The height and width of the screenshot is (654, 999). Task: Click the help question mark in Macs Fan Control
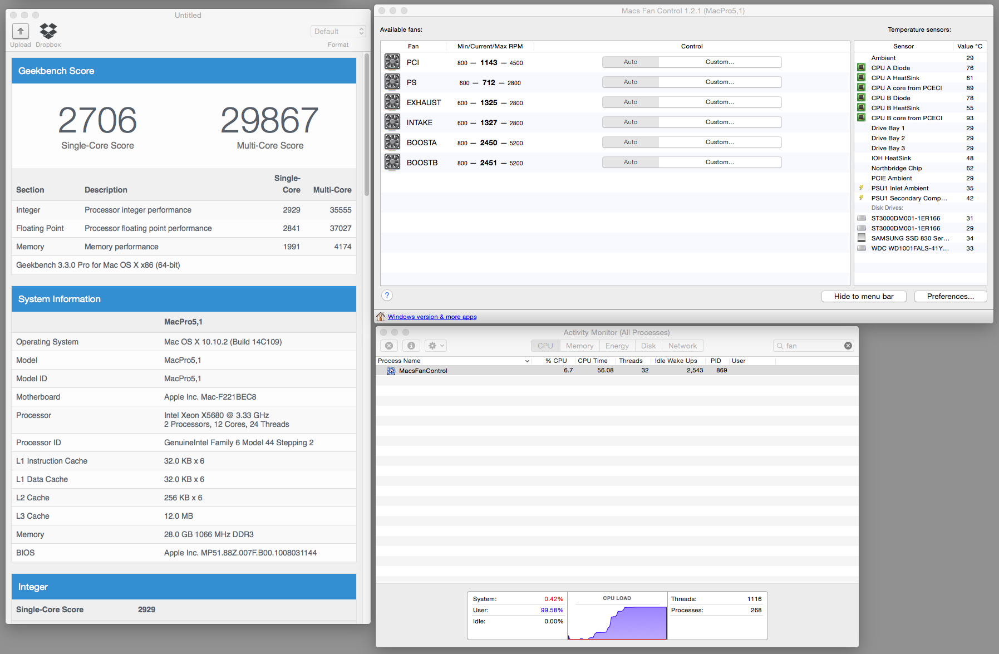[387, 296]
